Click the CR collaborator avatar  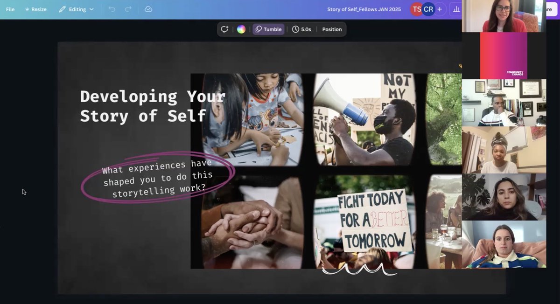click(428, 9)
